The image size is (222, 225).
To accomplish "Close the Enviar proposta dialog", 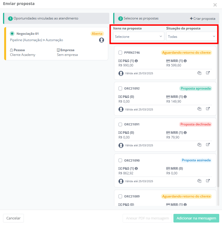I will click(x=215, y=5).
